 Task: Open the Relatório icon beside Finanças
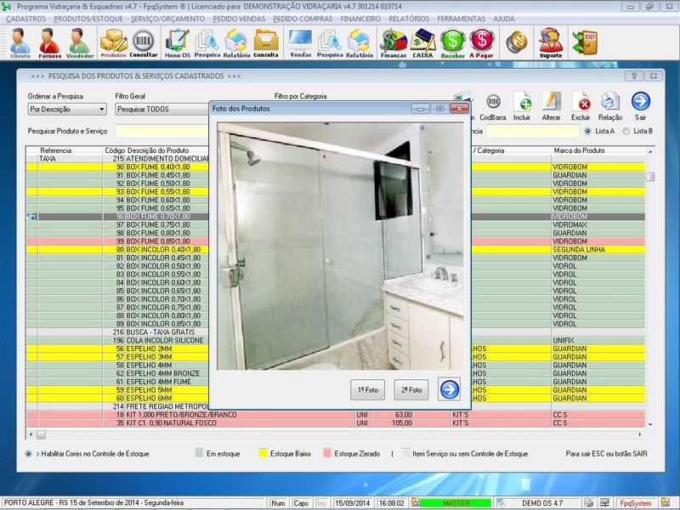[x=360, y=42]
